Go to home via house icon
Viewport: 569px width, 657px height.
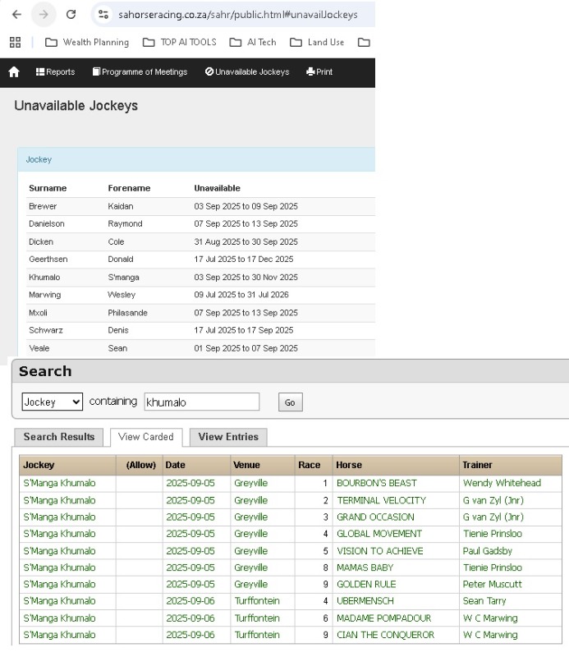pos(14,72)
